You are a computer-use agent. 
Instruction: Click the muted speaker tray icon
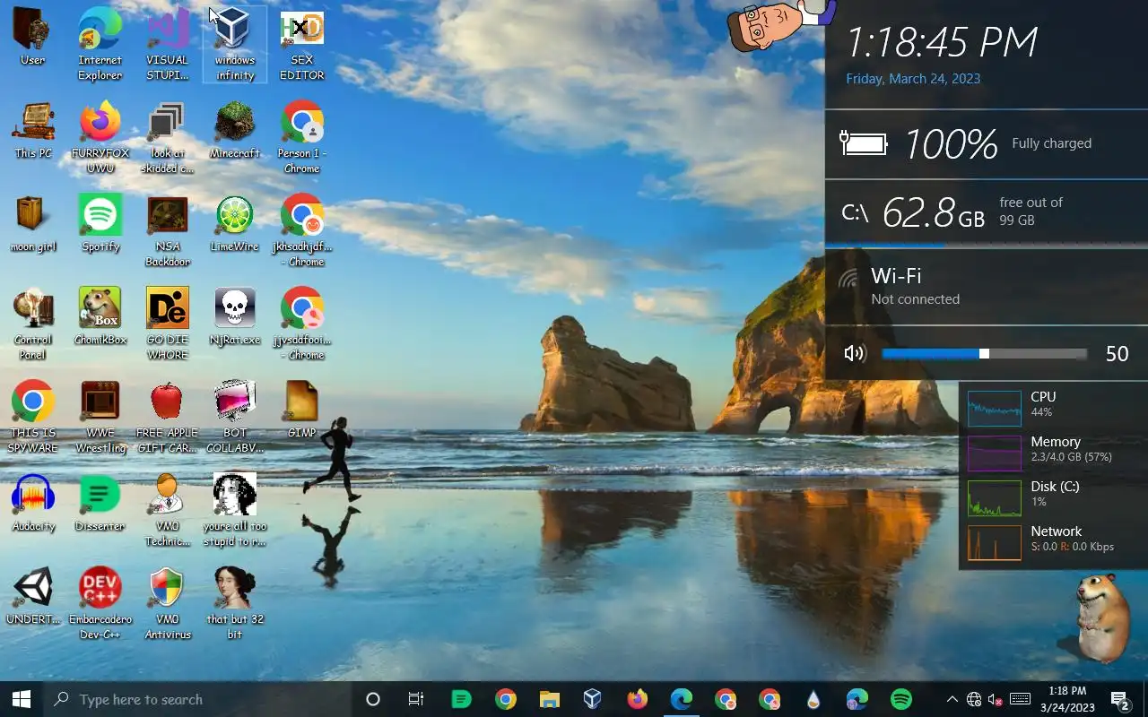(996, 699)
